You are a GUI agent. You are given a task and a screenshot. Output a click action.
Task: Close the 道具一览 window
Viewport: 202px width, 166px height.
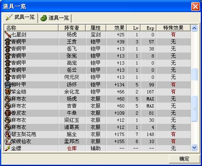[195, 6]
